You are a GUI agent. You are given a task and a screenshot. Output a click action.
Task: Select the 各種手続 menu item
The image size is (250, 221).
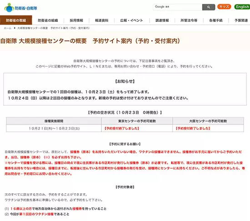pos(216,21)
